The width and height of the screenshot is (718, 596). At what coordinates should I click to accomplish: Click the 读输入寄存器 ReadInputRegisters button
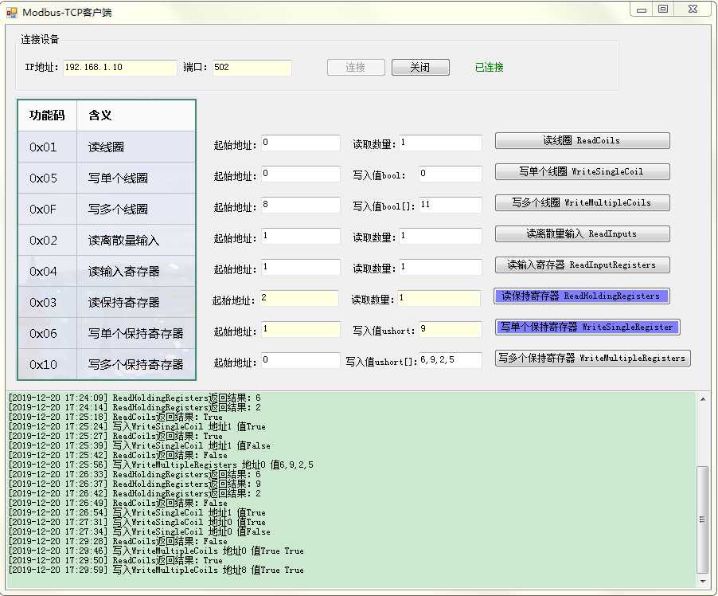coord(582,265)
